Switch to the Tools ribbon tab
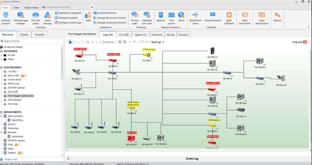 pos(16,7)
